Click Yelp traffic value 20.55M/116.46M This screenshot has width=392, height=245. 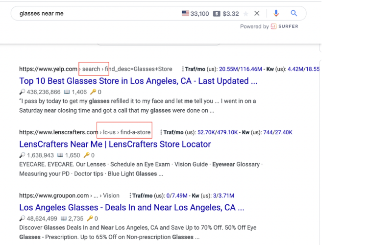click(x=241, y=69)
